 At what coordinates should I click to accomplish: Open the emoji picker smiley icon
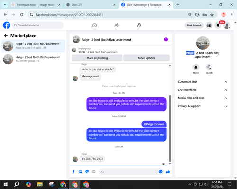[160, 172]
